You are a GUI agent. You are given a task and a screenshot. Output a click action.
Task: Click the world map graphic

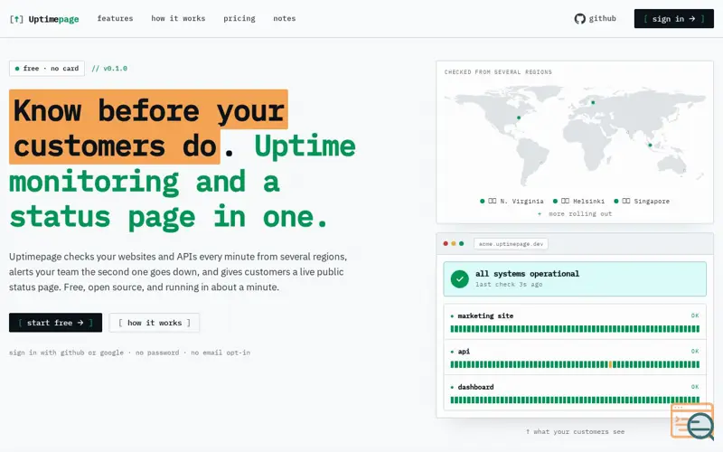click(575, 136)
